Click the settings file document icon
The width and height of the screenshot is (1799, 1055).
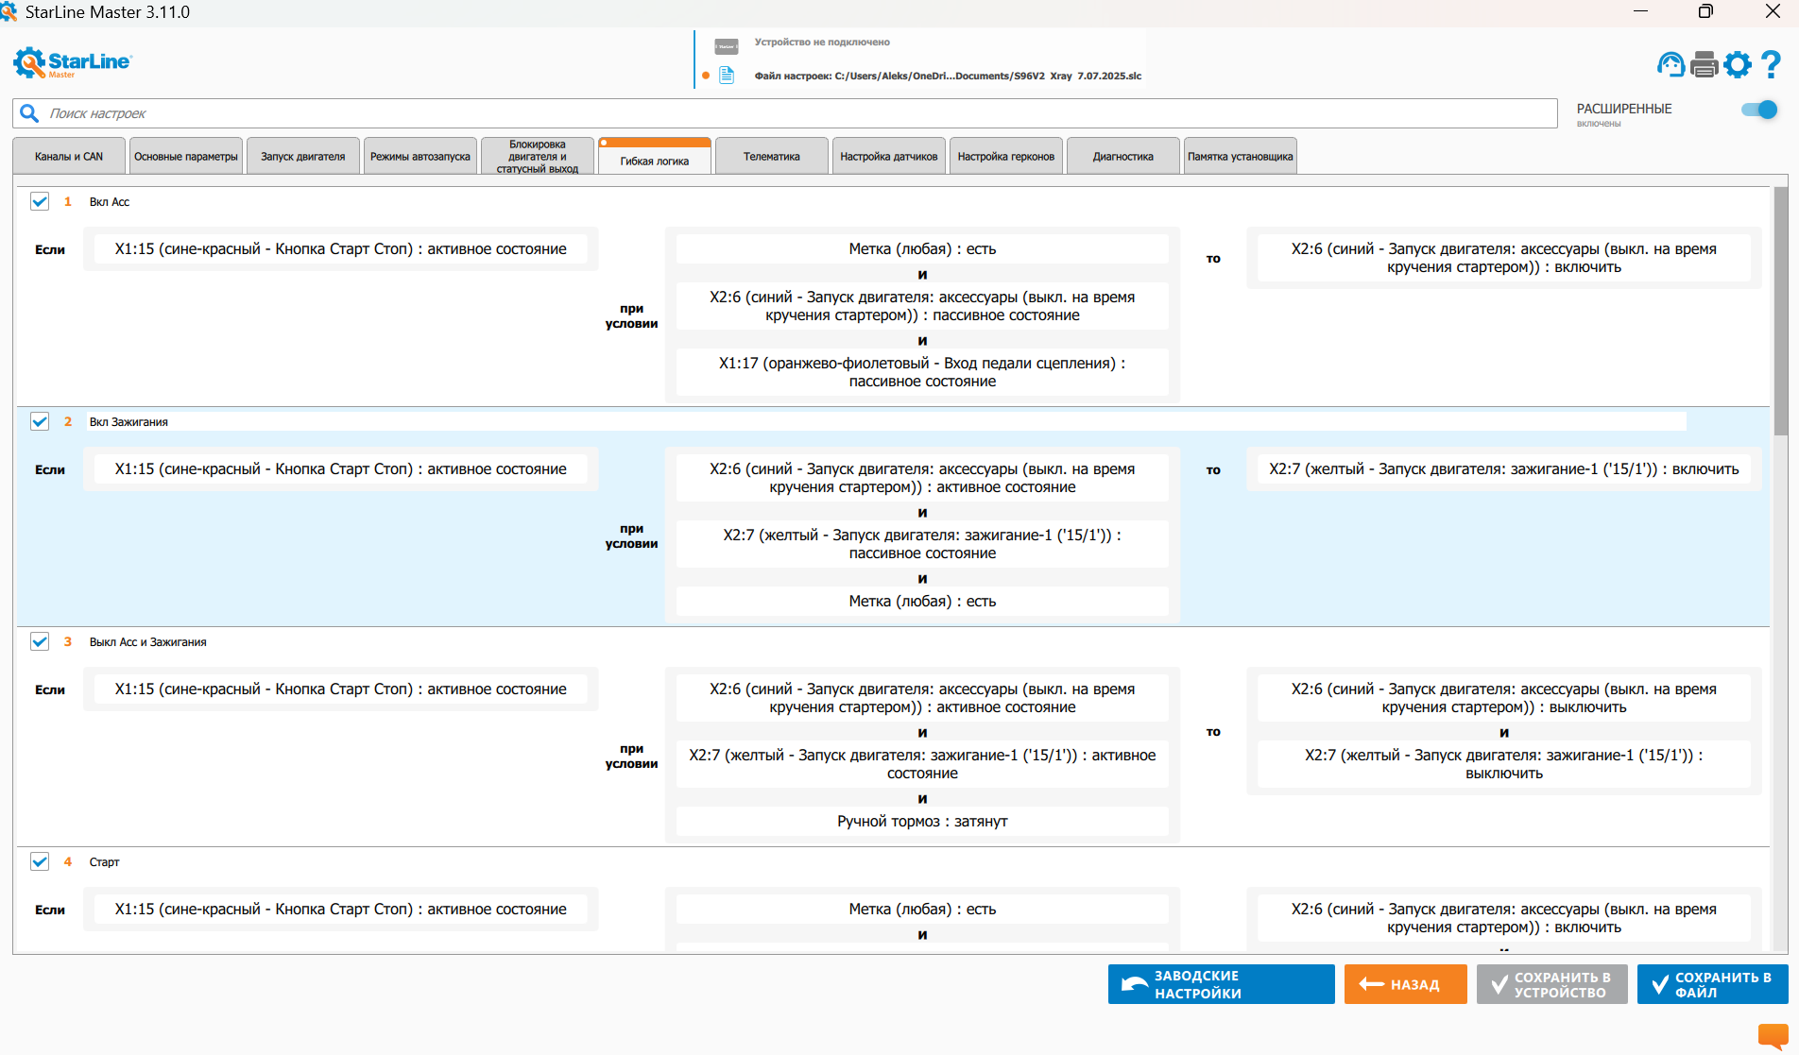[727, 76]
